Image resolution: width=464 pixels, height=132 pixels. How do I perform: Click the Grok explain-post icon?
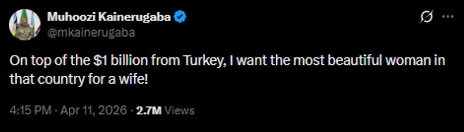point(426,17)
